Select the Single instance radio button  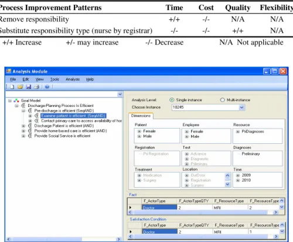point(172,100)
